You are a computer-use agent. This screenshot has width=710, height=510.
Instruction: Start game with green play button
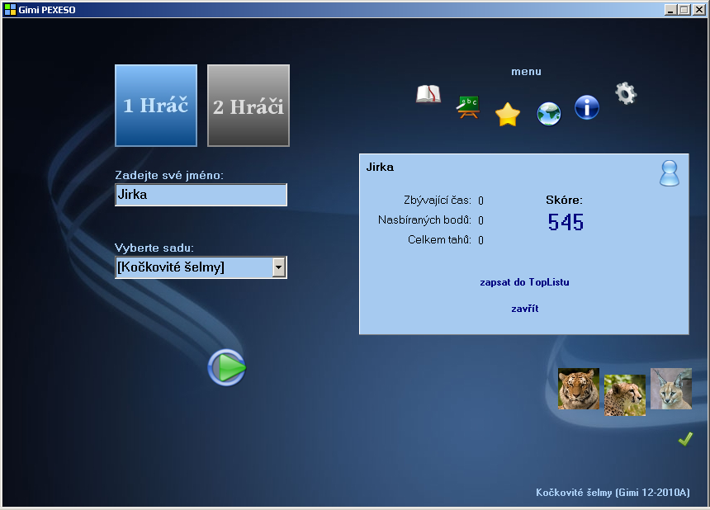(x=227, y=367)
